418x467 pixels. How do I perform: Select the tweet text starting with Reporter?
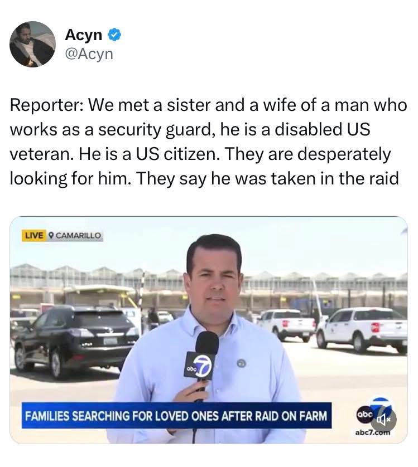[209, 142]
